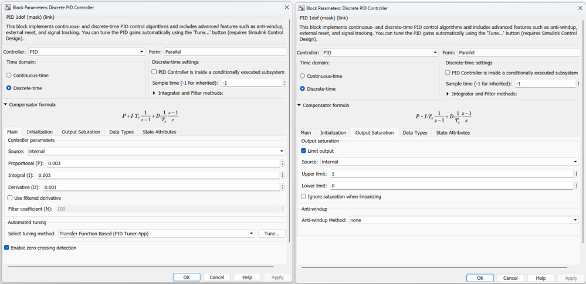Open the Select tuning method dropdown
The width and height of the screenshot is (586, 284).
point(156,234)
